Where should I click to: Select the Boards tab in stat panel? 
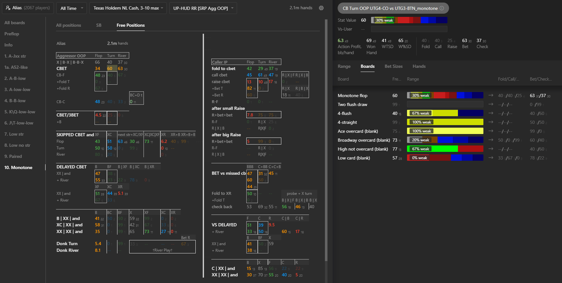pyautogui.click(x=368, y=66)
